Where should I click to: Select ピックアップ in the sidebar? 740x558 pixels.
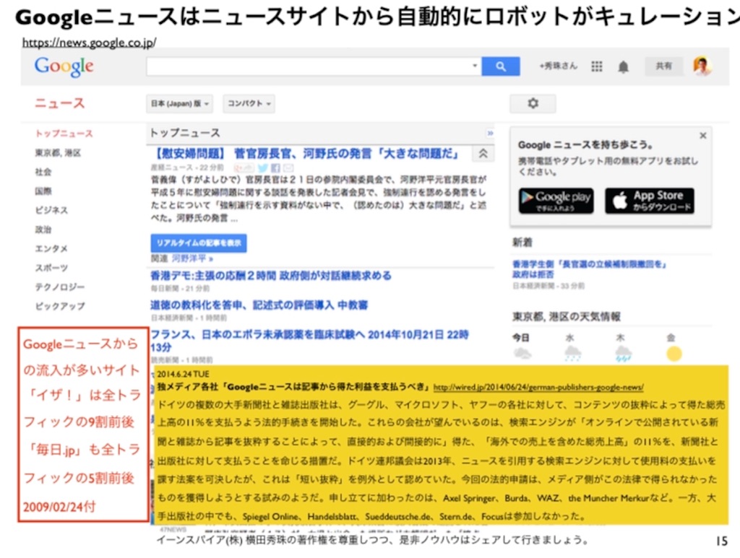pos(60,306)
